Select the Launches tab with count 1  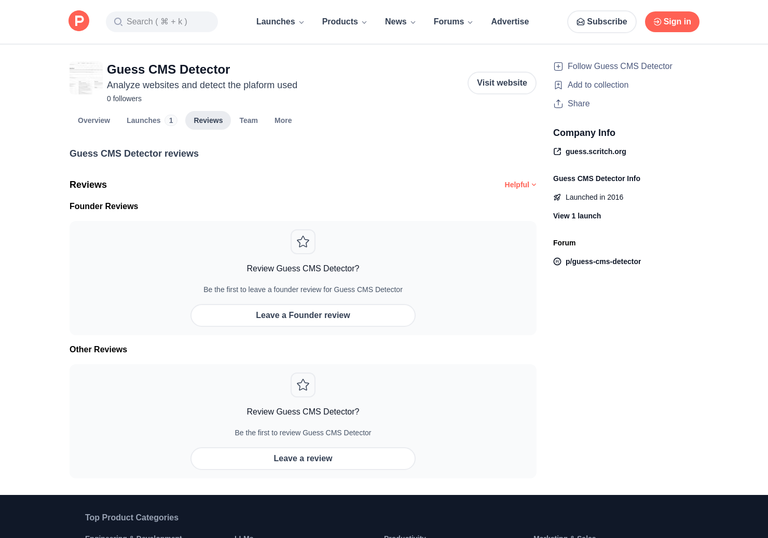pyautogui.click(x=151, y=120)
